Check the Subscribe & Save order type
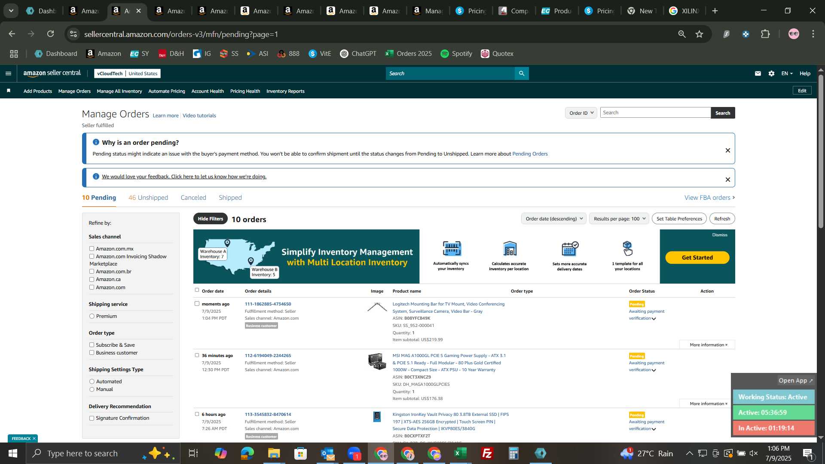Image resolution: width=825 pixels, height=464 pixels. (92, 345)
